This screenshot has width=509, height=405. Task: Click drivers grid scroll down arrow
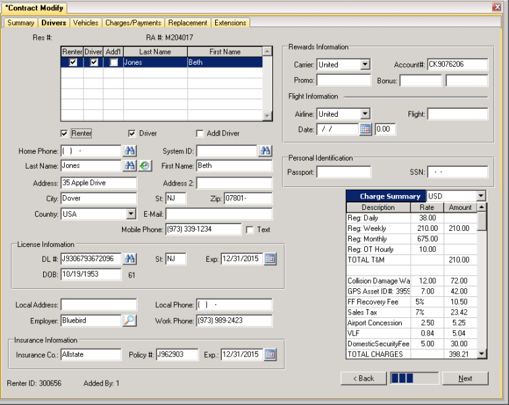tap(267, 115)
